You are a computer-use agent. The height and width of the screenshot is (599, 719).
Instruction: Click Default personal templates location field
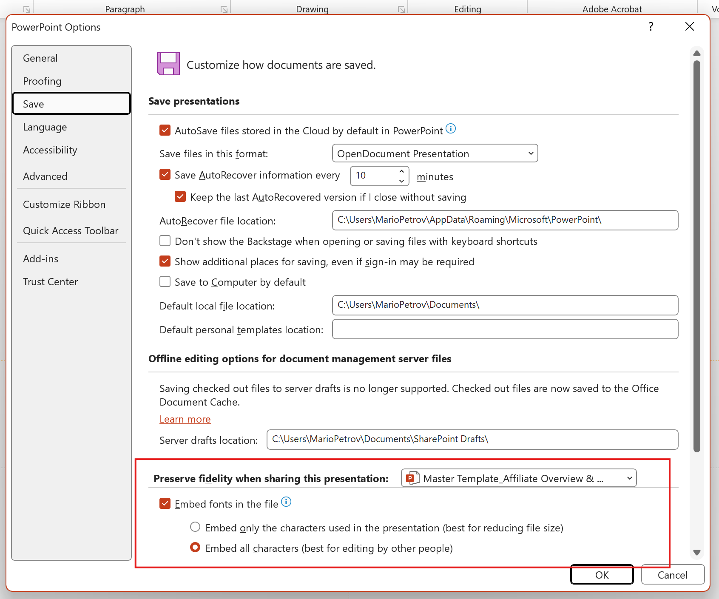coord(505,329)
